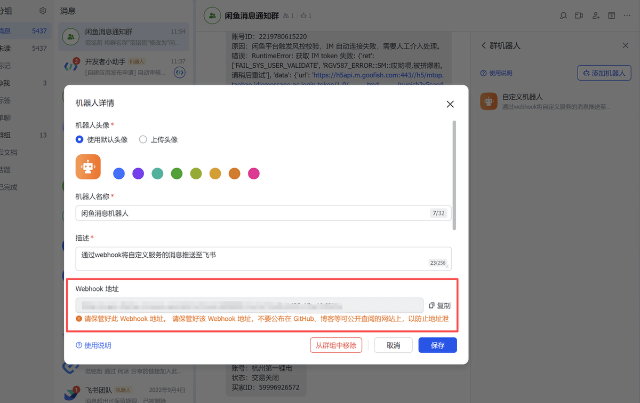Viewport: 640px width, 403px height.
Task: Open 分组 settings gear icon
Action: pos(43,11)
